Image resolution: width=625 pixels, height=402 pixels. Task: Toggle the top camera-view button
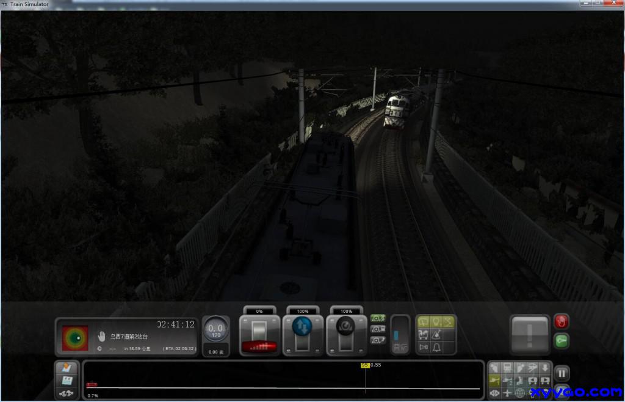378,318
